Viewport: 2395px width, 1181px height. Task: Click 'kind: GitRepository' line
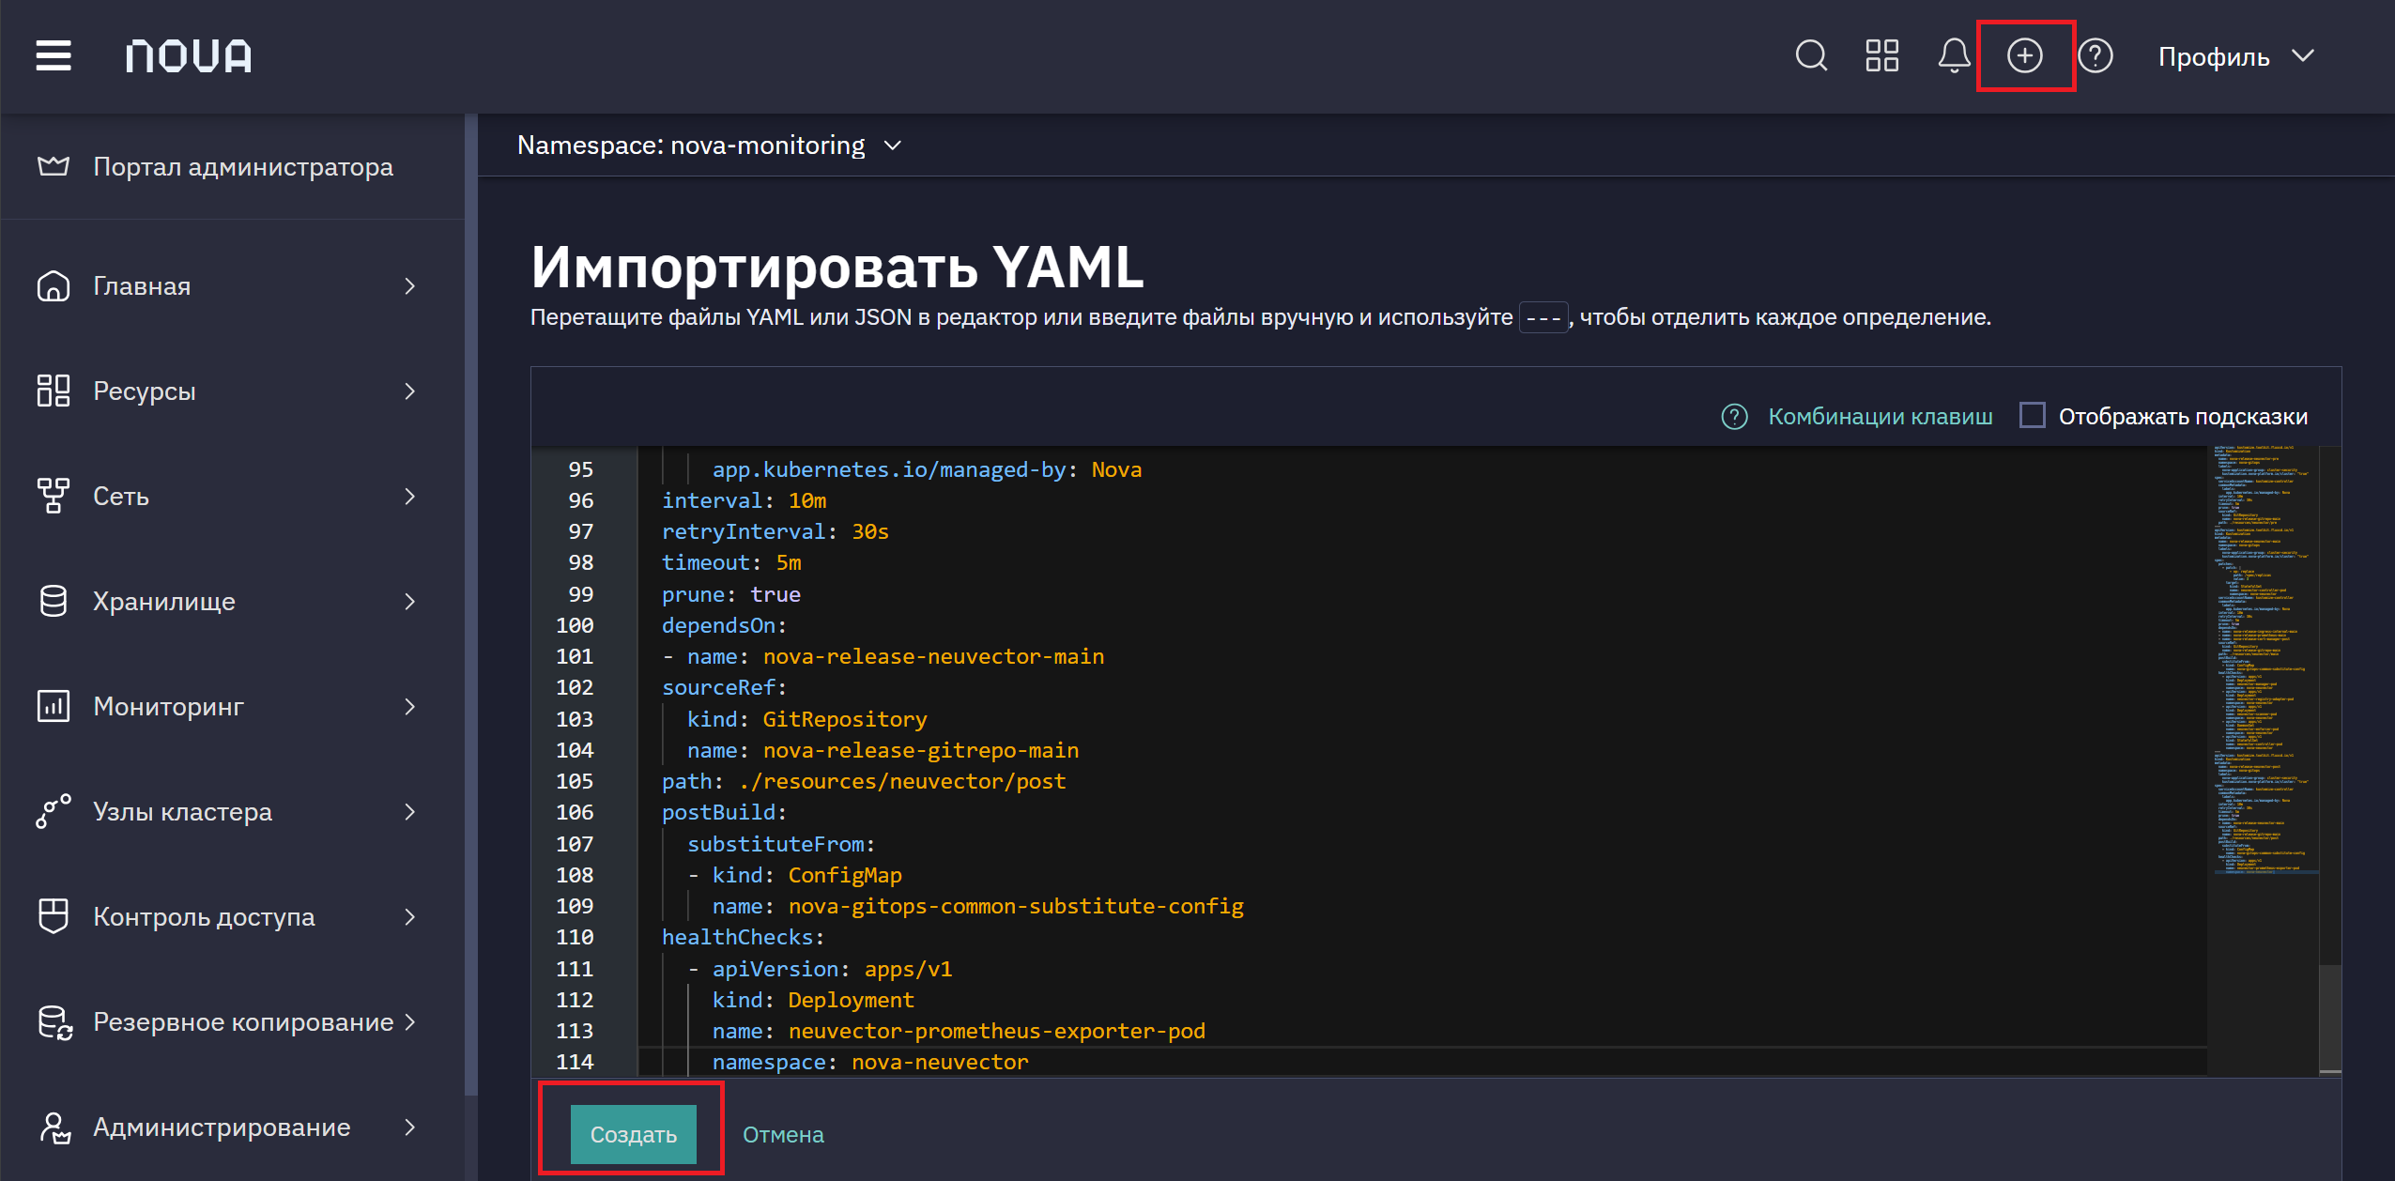click(x=807, y=719)
